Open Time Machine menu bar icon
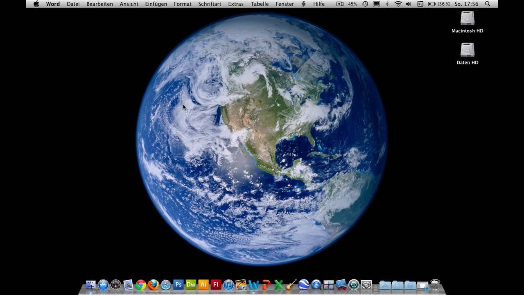524x295 pixels. coord(365,4)
